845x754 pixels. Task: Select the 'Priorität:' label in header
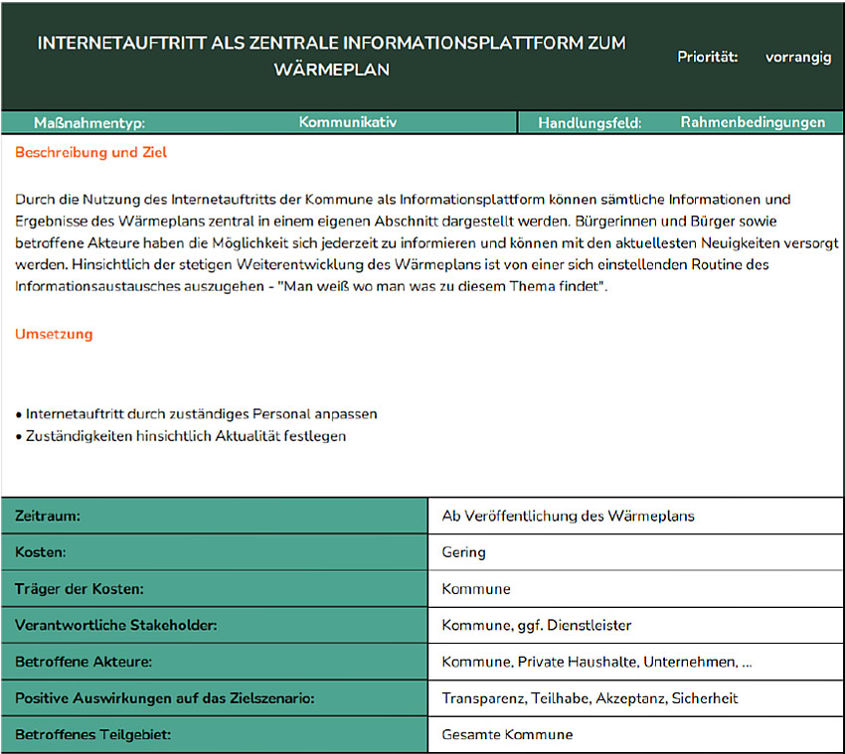(x=707, y=57)
